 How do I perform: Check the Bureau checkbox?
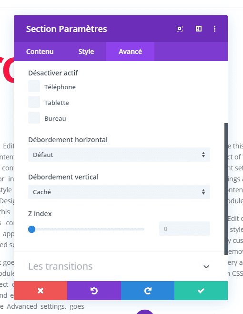tap(34, 117)
